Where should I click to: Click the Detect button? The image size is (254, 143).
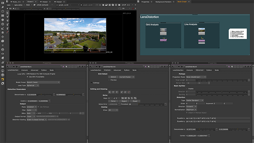coord(114,77)
